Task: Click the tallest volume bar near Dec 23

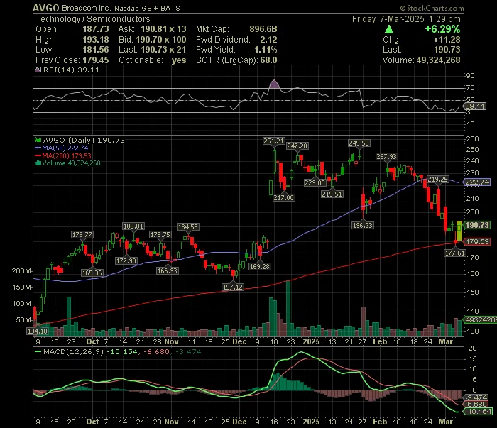Action: [x=288, y=308]
